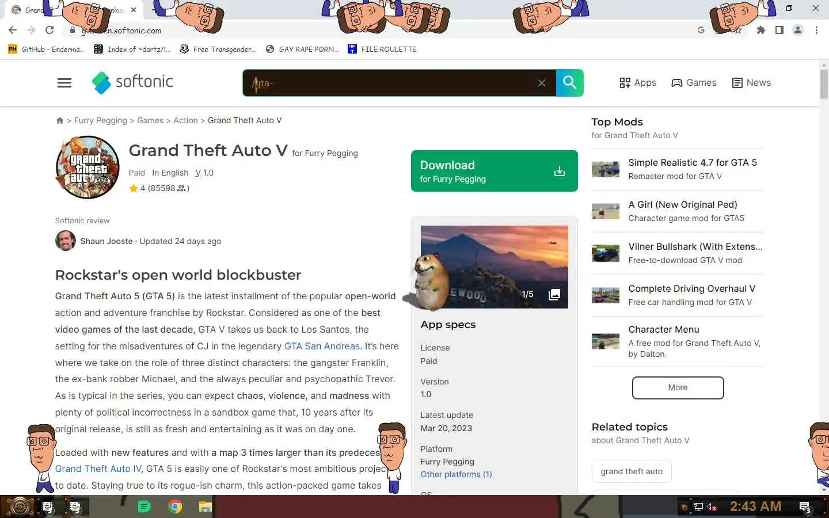Open the GTA San Andreas link
The image size is (829, 518).
pyautogui.click(x=322, y=346)
